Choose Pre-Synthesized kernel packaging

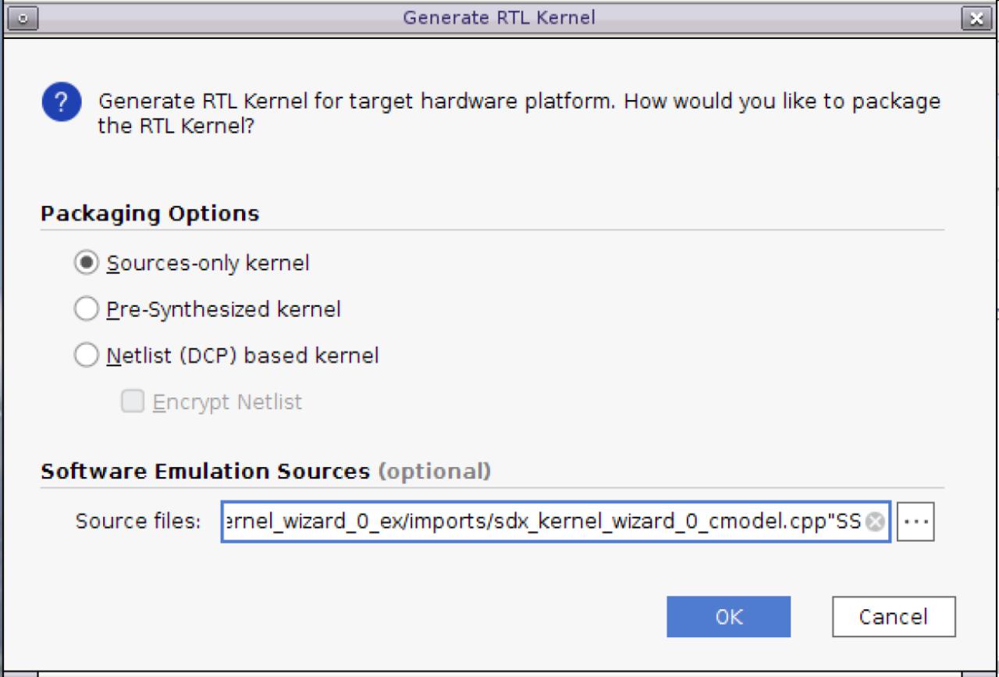(x=86, y=309)
